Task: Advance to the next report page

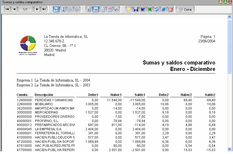Action: pos(37,9)
